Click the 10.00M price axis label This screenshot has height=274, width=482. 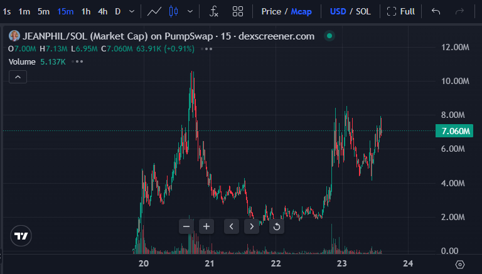tap(455, 81)
